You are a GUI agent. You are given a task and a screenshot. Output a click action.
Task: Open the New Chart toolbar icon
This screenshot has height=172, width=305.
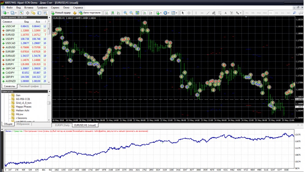[5, 13]
